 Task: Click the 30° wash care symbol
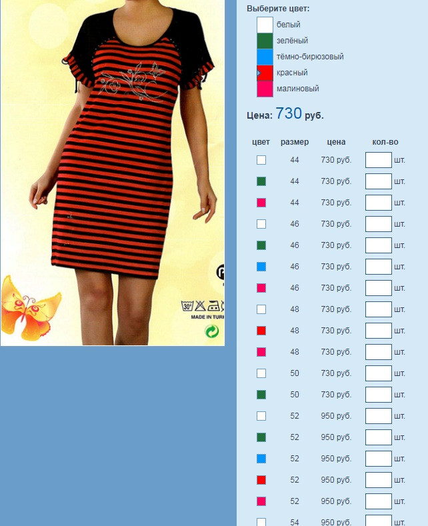(187, 306)
